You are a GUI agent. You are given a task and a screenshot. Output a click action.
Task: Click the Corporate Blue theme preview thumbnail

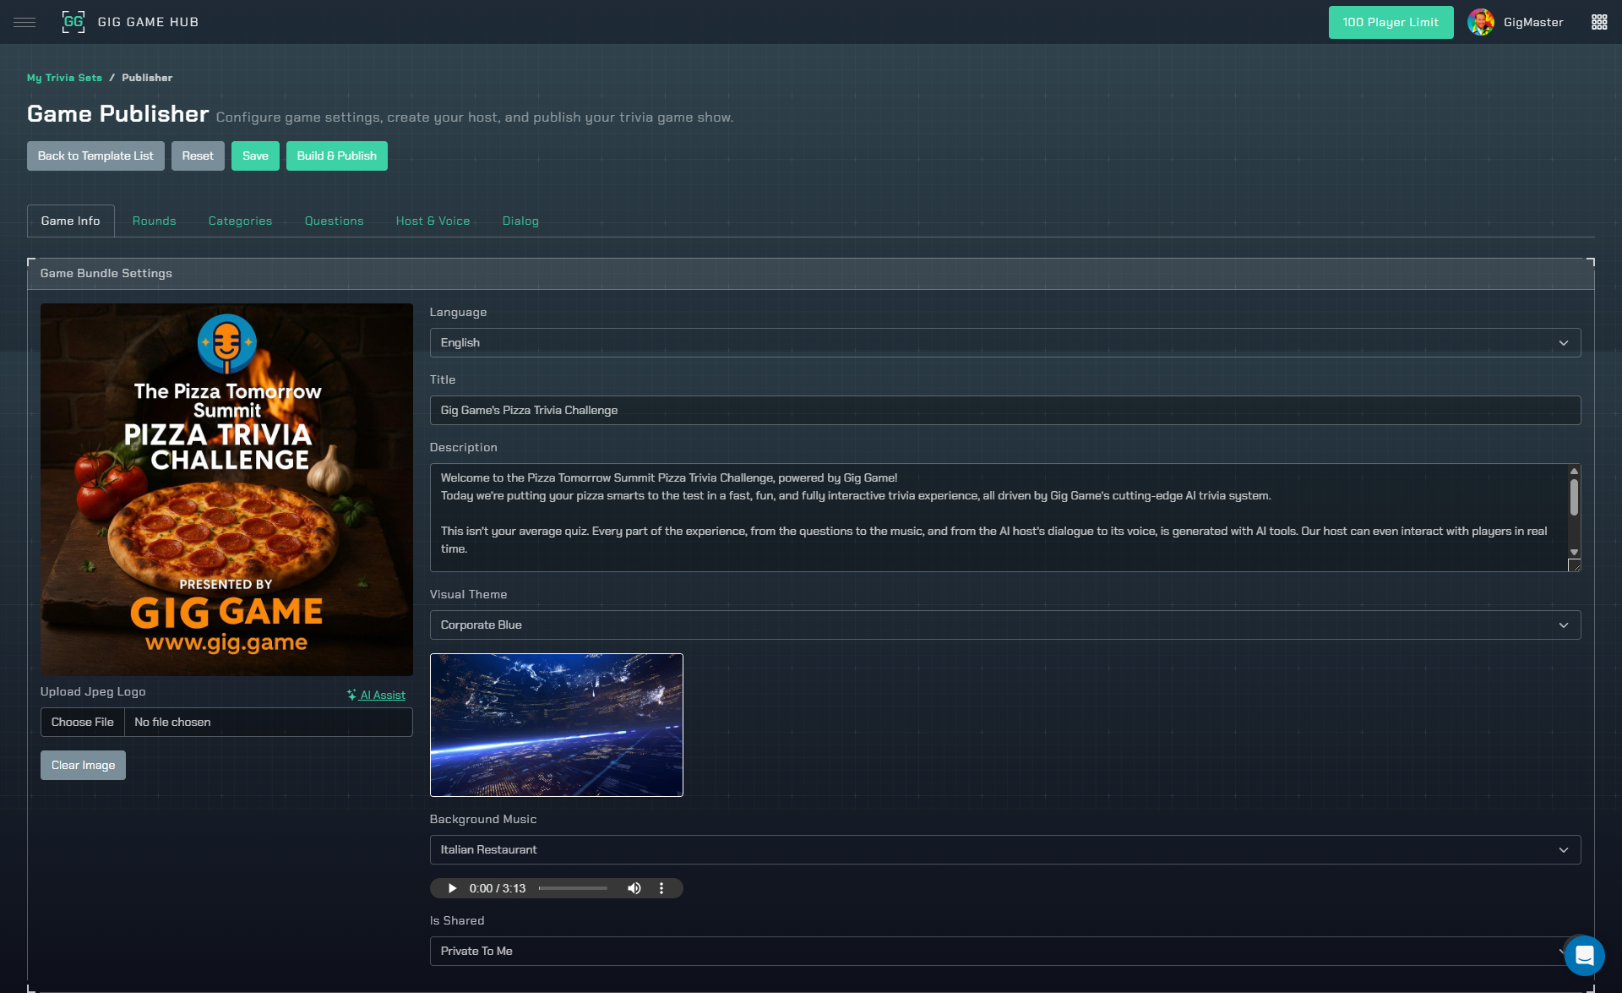(556, 724)
